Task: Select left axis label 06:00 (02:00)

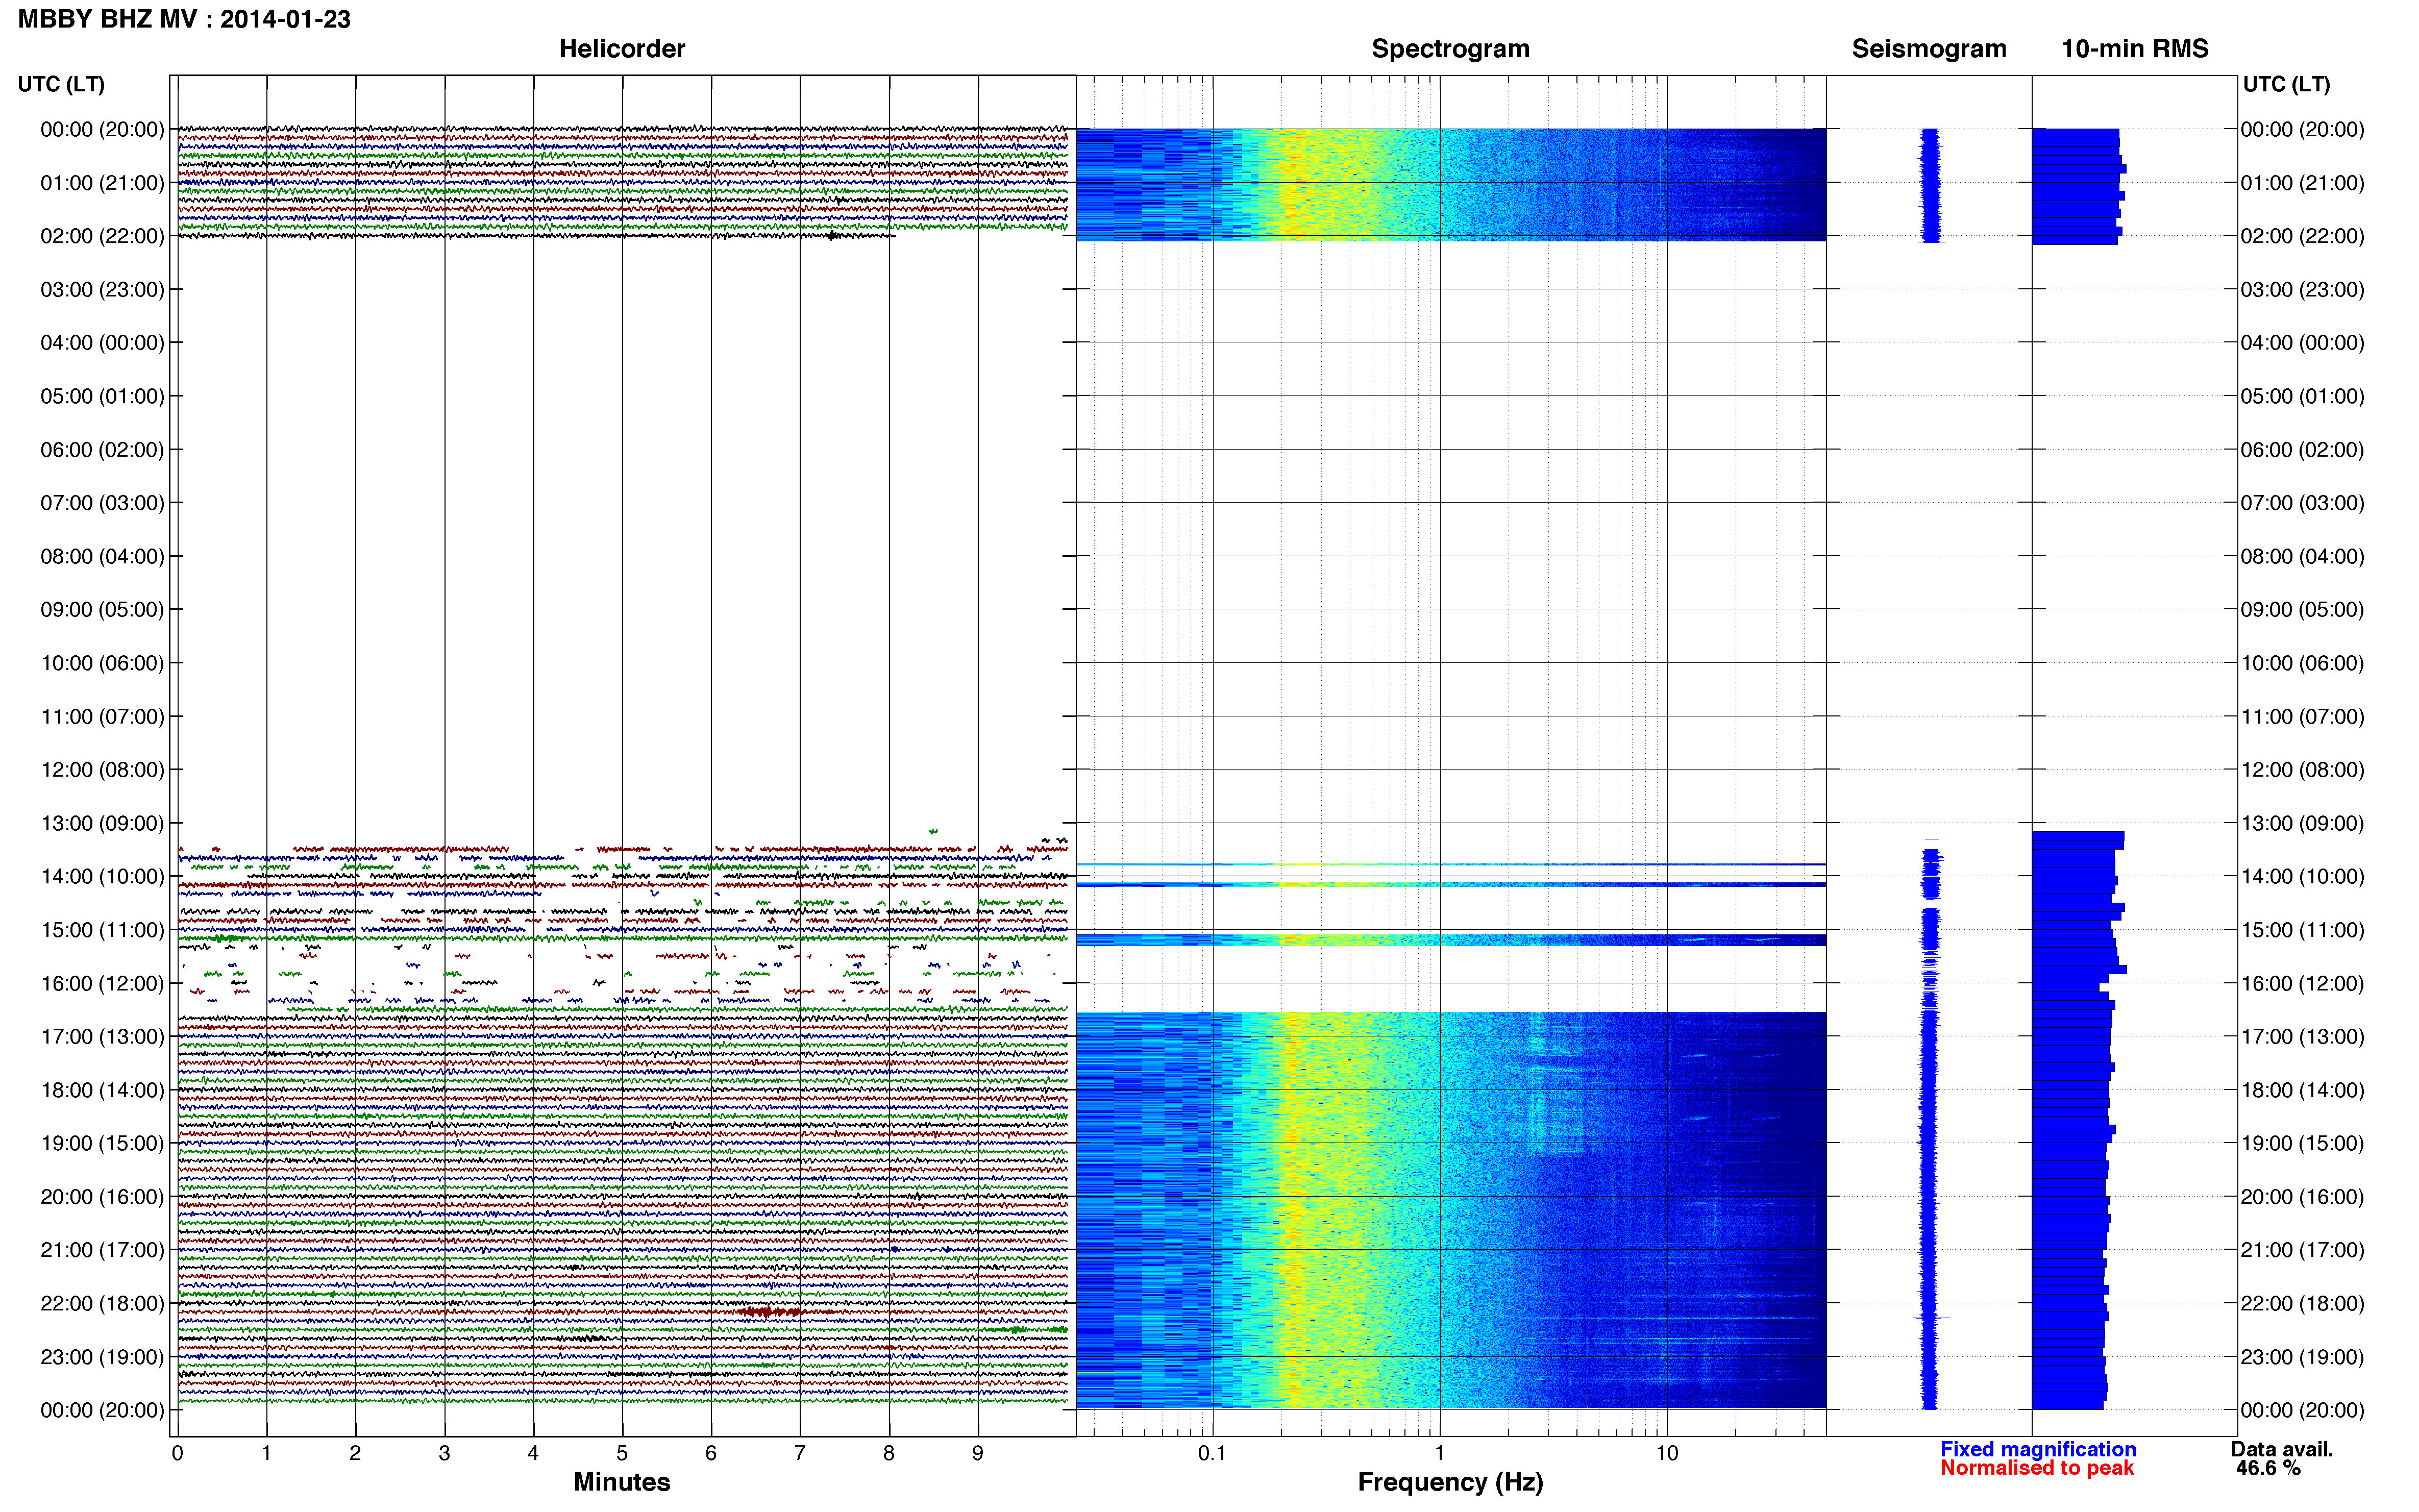Action: [102, 450]
